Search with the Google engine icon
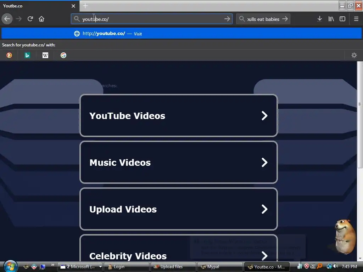 pyautogui.click(x=63, y=55)
